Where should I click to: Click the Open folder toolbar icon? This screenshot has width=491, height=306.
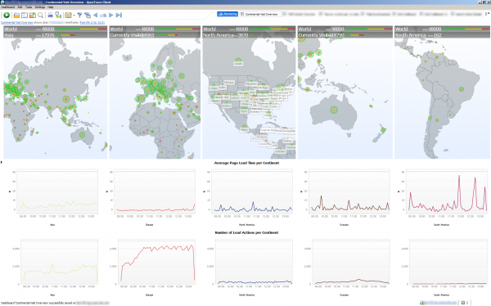[16, 15]
